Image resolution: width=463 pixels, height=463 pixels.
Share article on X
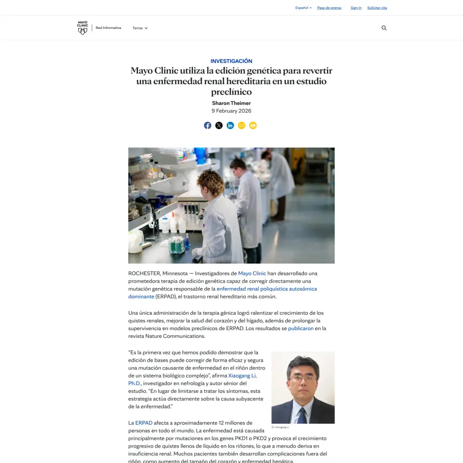click(219, 126)
